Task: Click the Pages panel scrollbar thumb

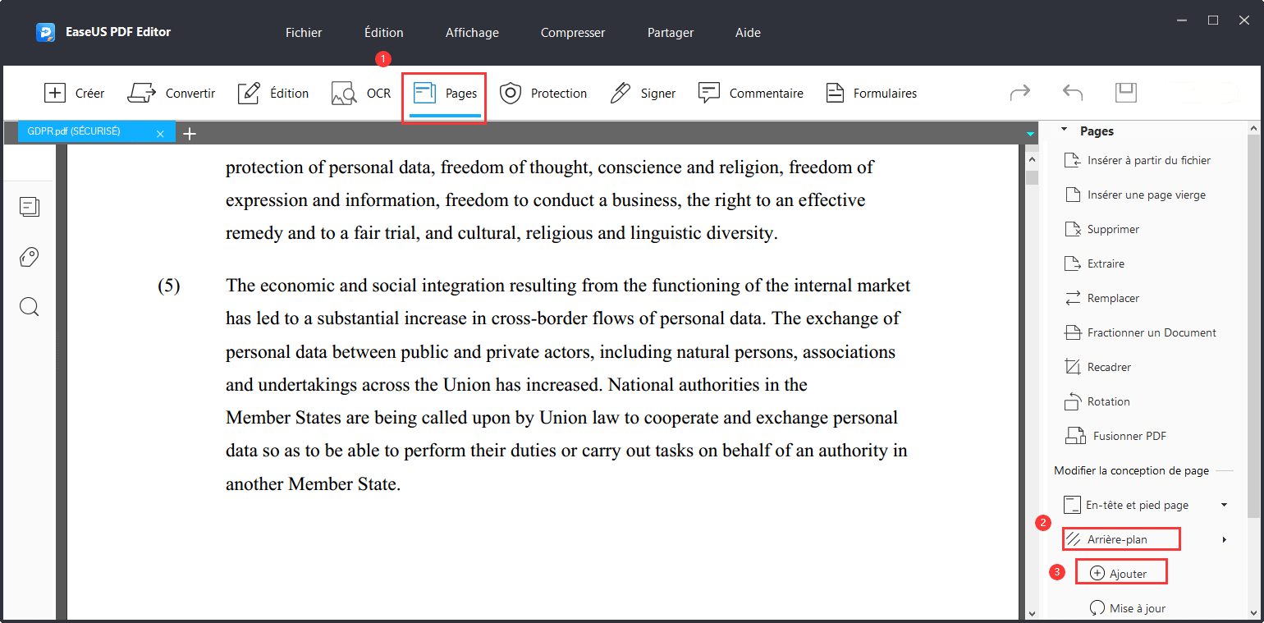Action: (1253, 327)
